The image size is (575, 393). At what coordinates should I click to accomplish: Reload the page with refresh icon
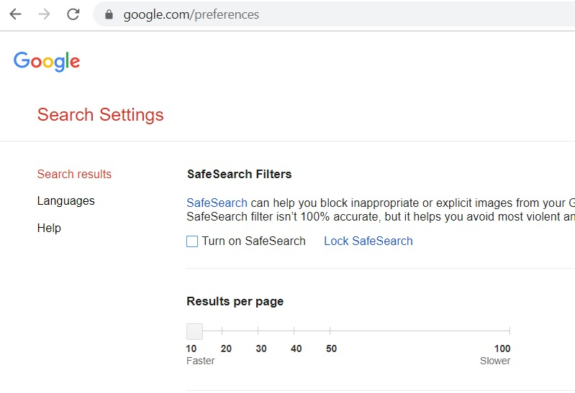click(x=73, y=14)
